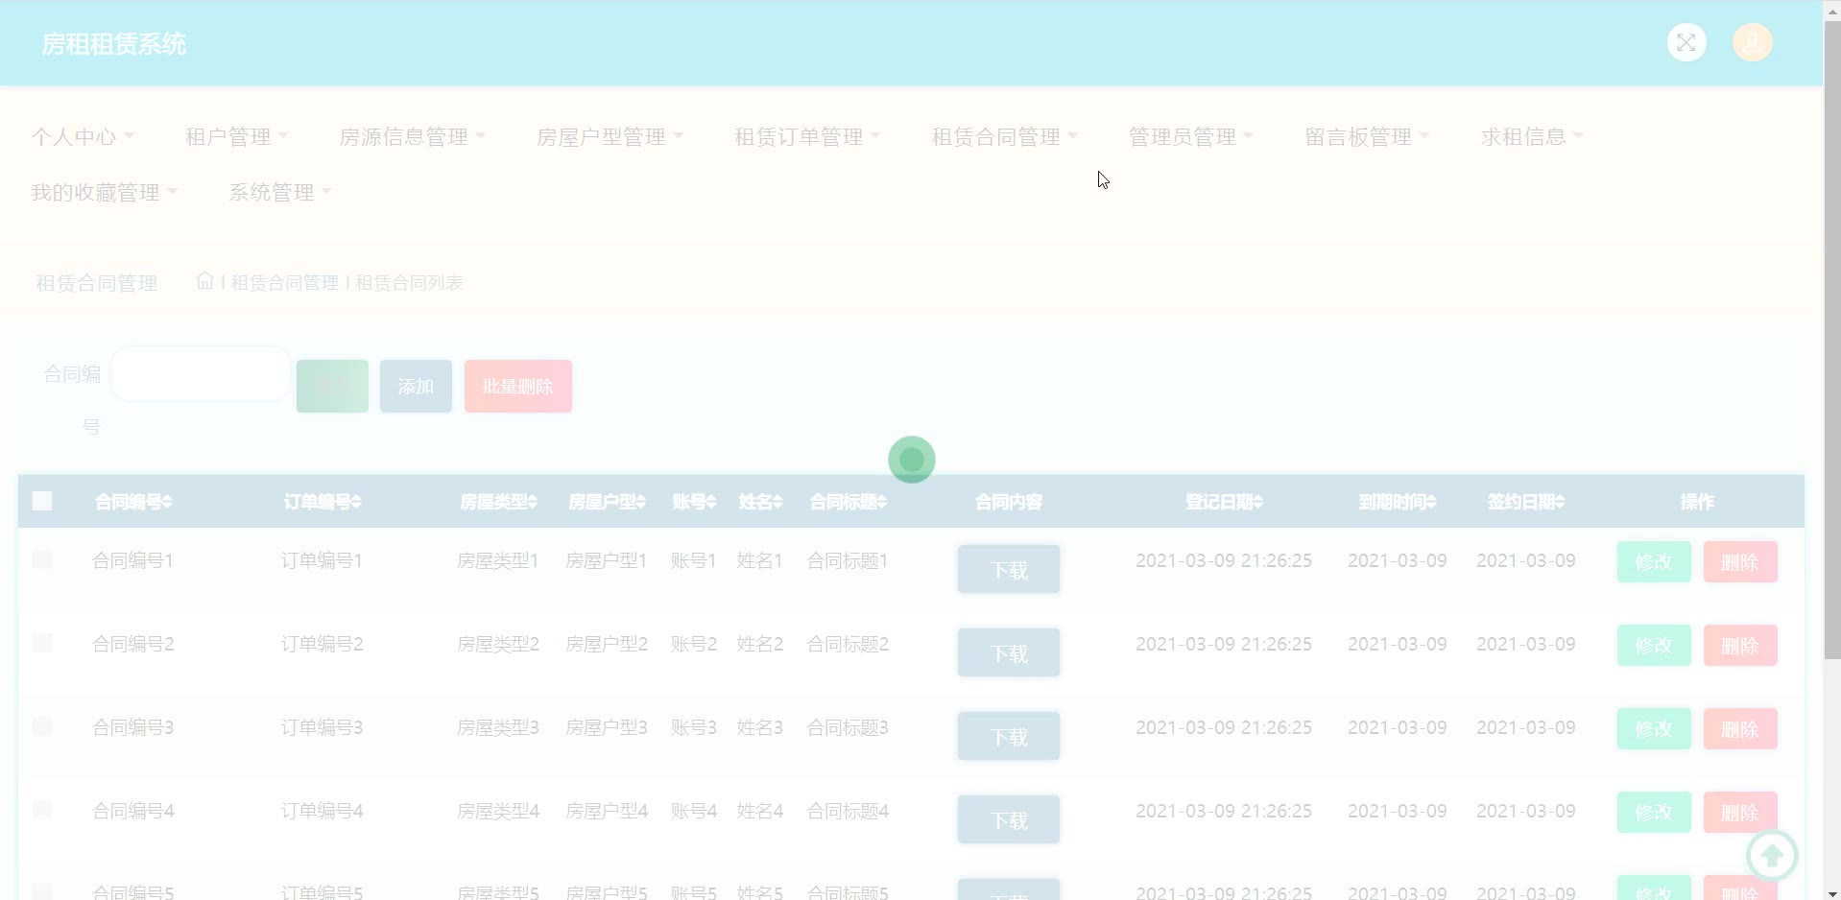Edit row 合同编号4 with 修改
This screenshot has width=1841, height=900.
1654,813
